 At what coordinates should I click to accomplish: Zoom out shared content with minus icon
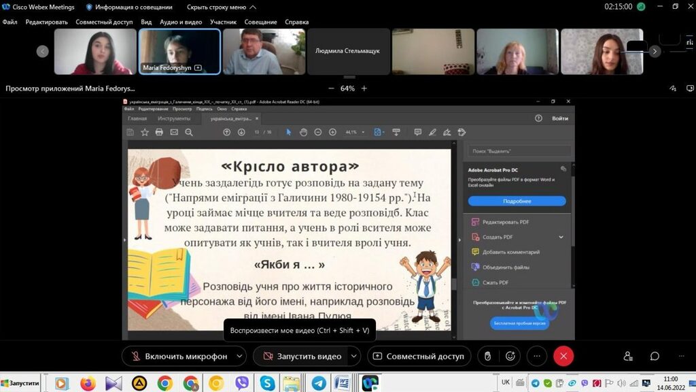pyautogui.click(x=331, y=88)
